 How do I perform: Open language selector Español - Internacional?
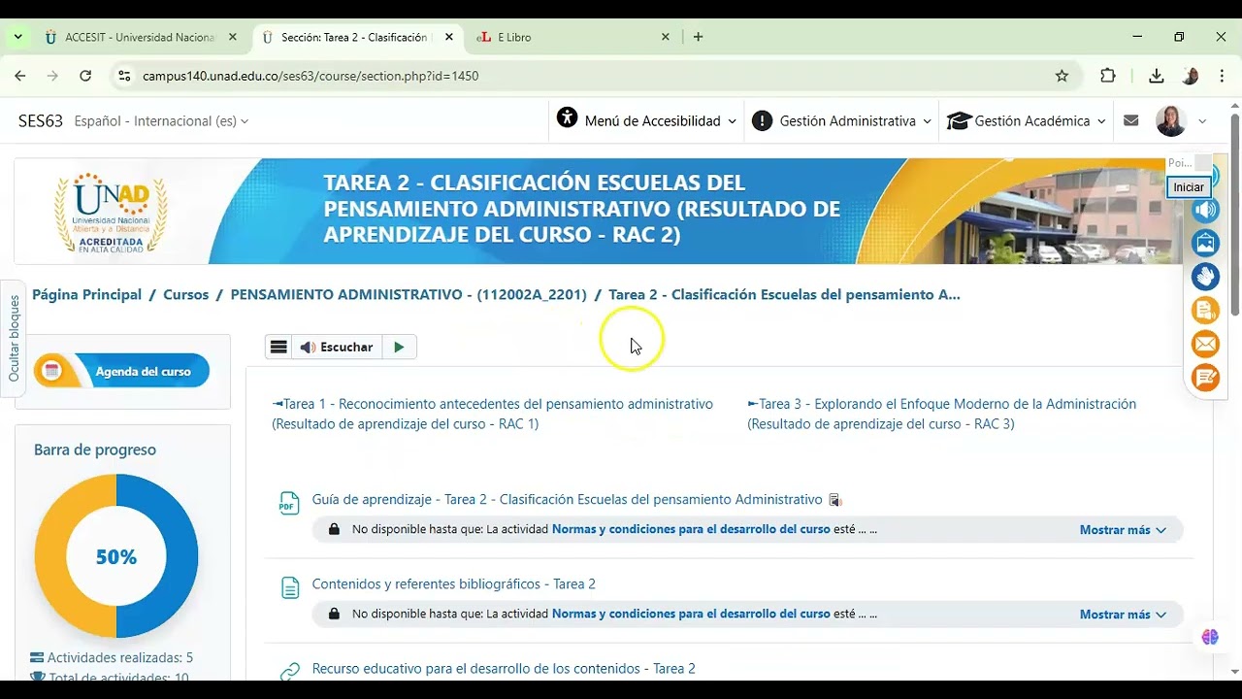tap(161, 121)
